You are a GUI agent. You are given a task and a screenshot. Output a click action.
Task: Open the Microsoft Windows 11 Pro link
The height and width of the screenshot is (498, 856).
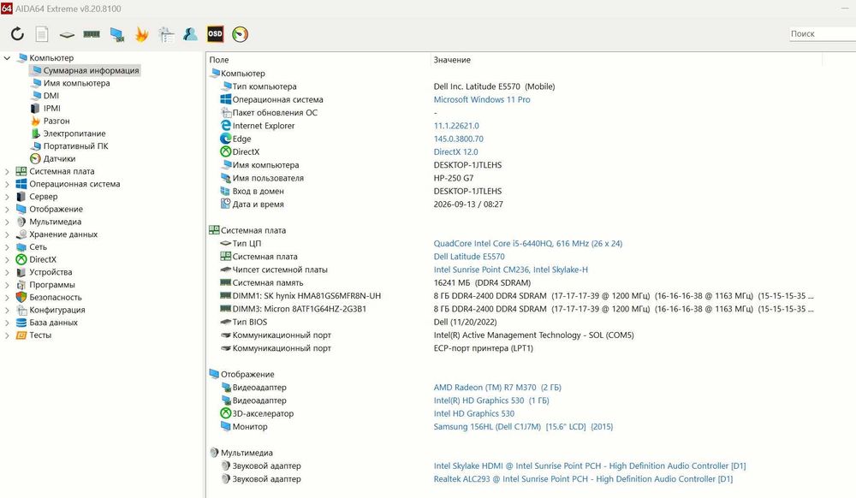coord(481,99)
